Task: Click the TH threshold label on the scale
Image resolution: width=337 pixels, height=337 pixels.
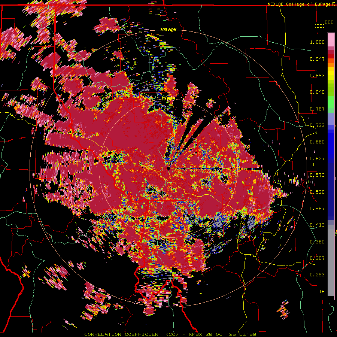Action: point(322,292)
